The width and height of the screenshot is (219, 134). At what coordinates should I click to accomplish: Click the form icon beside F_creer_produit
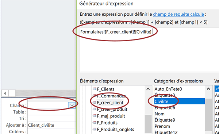[x=95, y=109]
